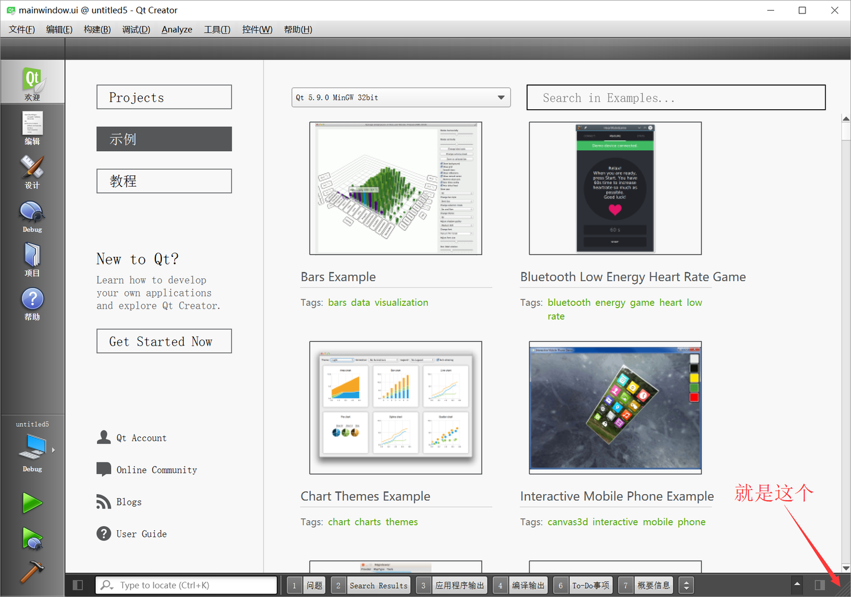Click the Qt Creator title bar icon
851x597 pixels.
coord(11,10)
